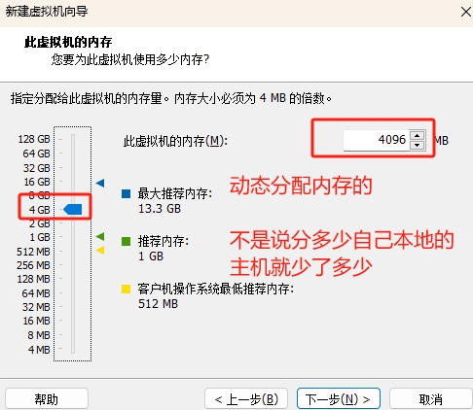Viewport: 473px width, 410px height.
Task: Select the 32 GB scale label
Action: pyautogui.click(x=36, y=168)
